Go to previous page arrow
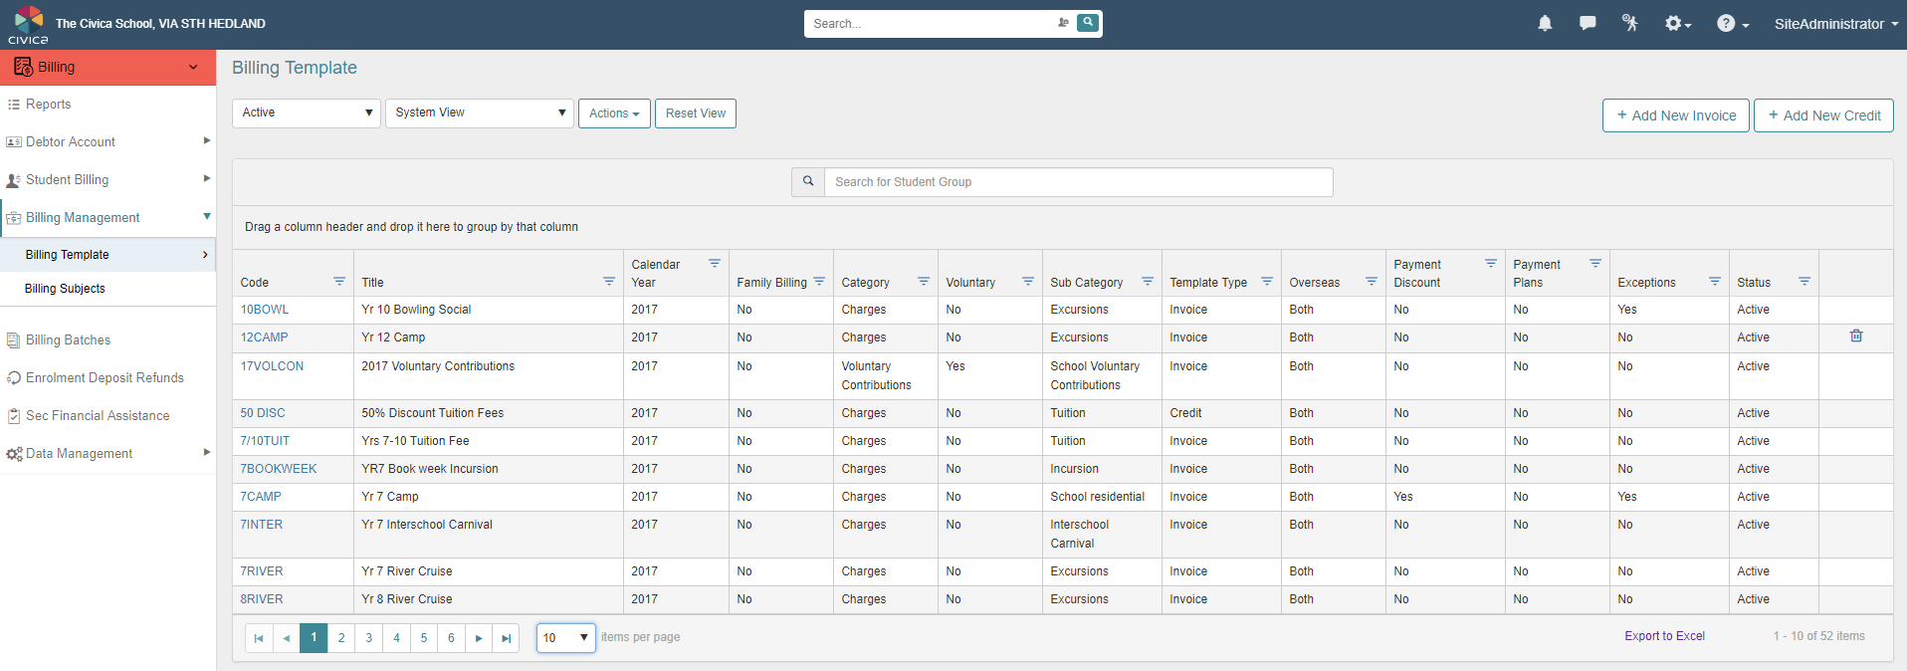This screenshot has width=1907, height=671. [287, 638]
